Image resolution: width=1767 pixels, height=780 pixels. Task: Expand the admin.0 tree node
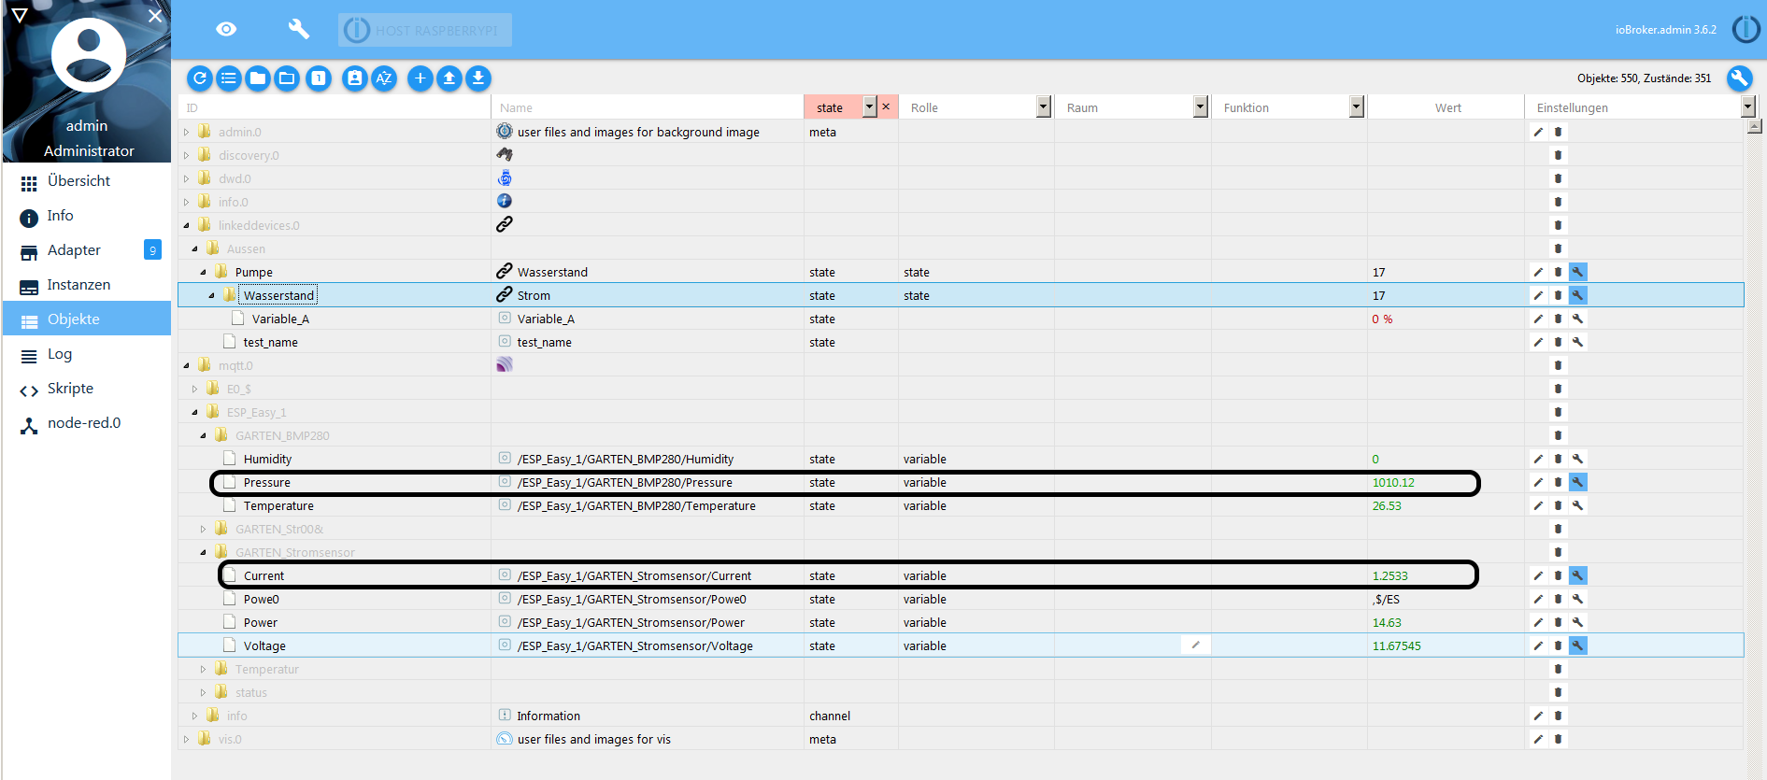pyautogui.click(x=187, y=133)
